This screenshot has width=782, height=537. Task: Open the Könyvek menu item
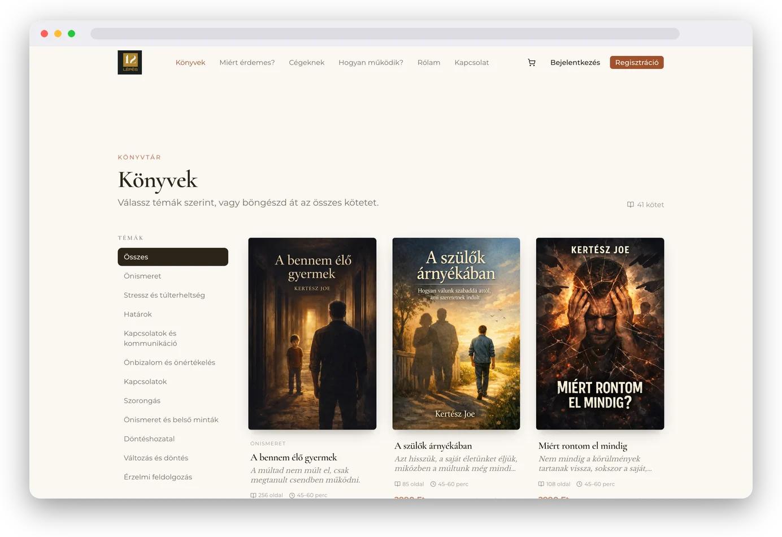tap(190, 63)
